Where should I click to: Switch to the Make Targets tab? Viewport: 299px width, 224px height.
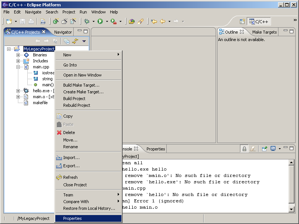coord(264,32)
